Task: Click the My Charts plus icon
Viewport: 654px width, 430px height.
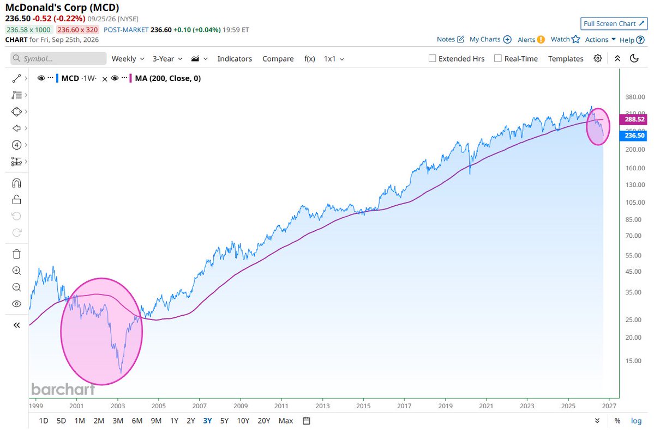Action: pos(507,40)
